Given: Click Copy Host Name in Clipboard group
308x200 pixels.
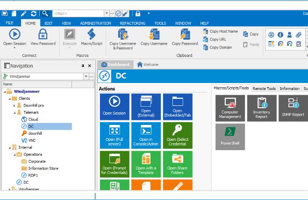Looking at the screenshot, I should point(221,31).
